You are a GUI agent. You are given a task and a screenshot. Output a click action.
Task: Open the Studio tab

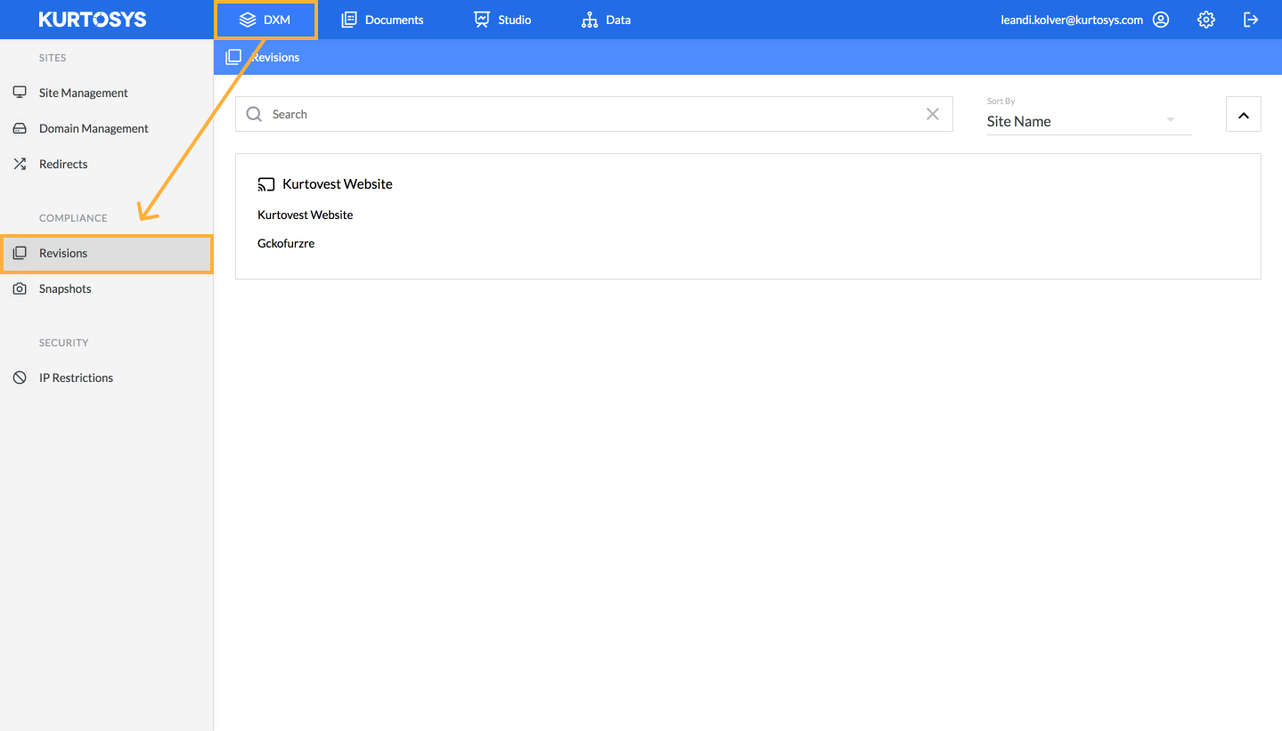pyautogui.click(x=502, y=20)
